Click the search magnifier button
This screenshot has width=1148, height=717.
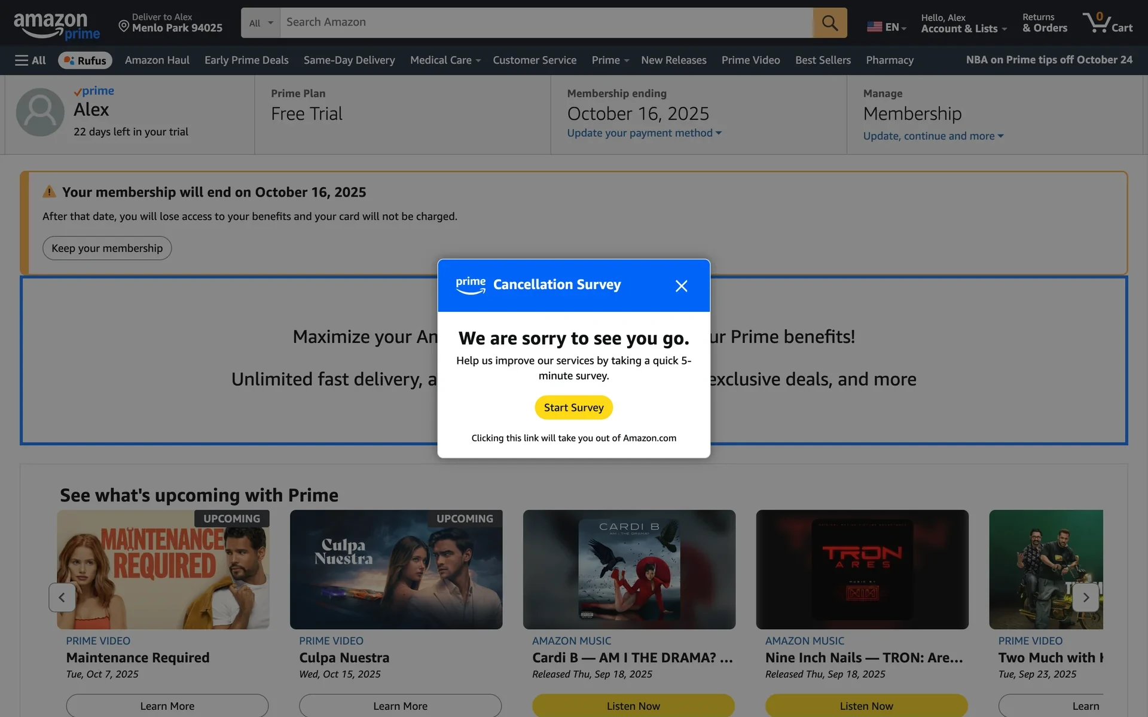pyautogui.click(x=829, y=23)
